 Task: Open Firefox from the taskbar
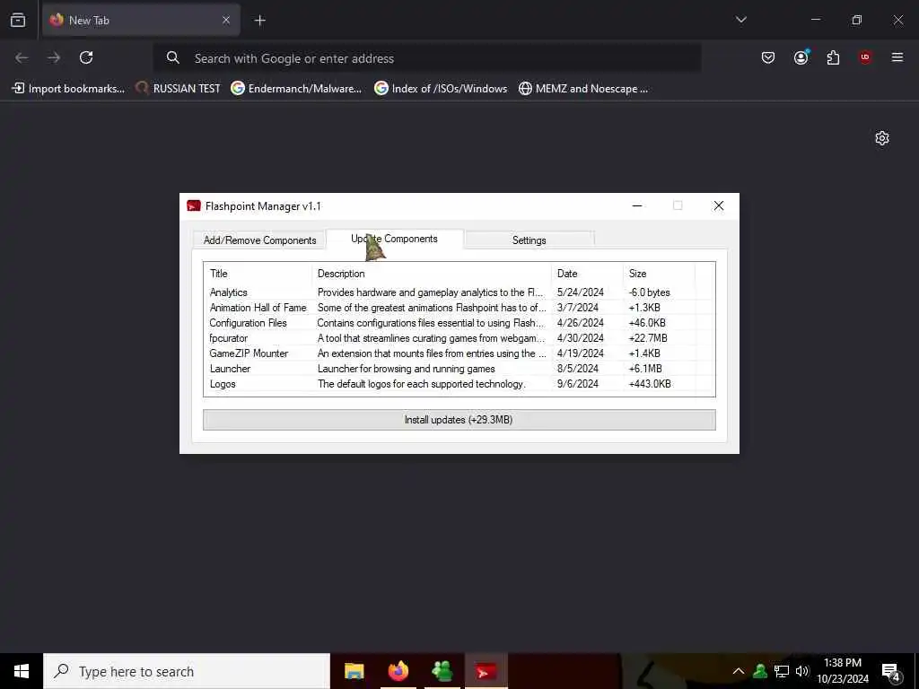[x=398, y=671]
